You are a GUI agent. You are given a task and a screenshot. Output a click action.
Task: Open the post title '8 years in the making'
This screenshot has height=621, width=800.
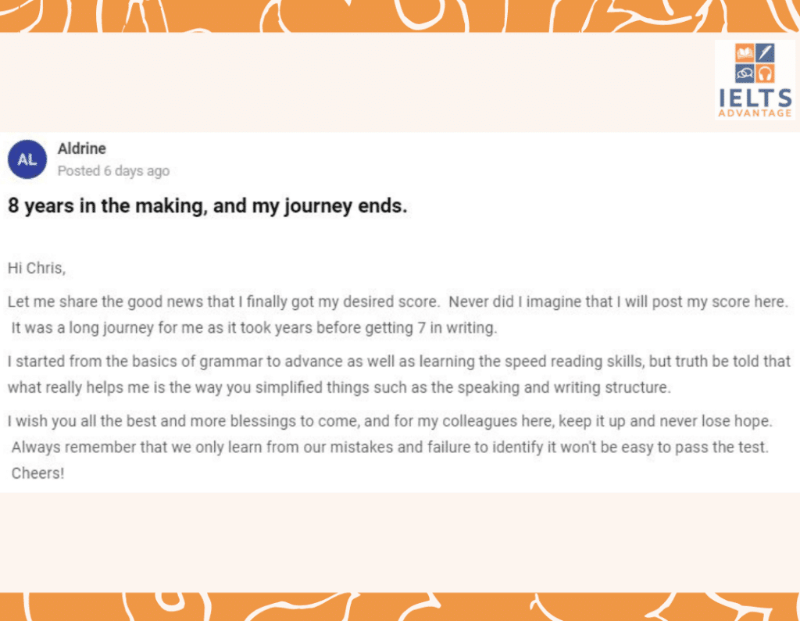click(207, 207)
